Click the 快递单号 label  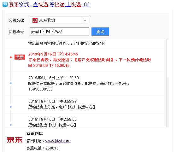(x=16, y=32)
